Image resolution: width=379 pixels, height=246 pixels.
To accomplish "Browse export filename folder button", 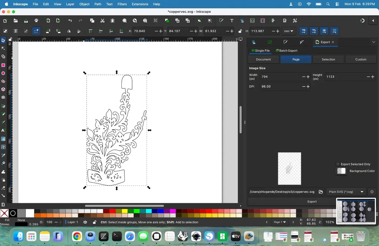I will 321,192.
